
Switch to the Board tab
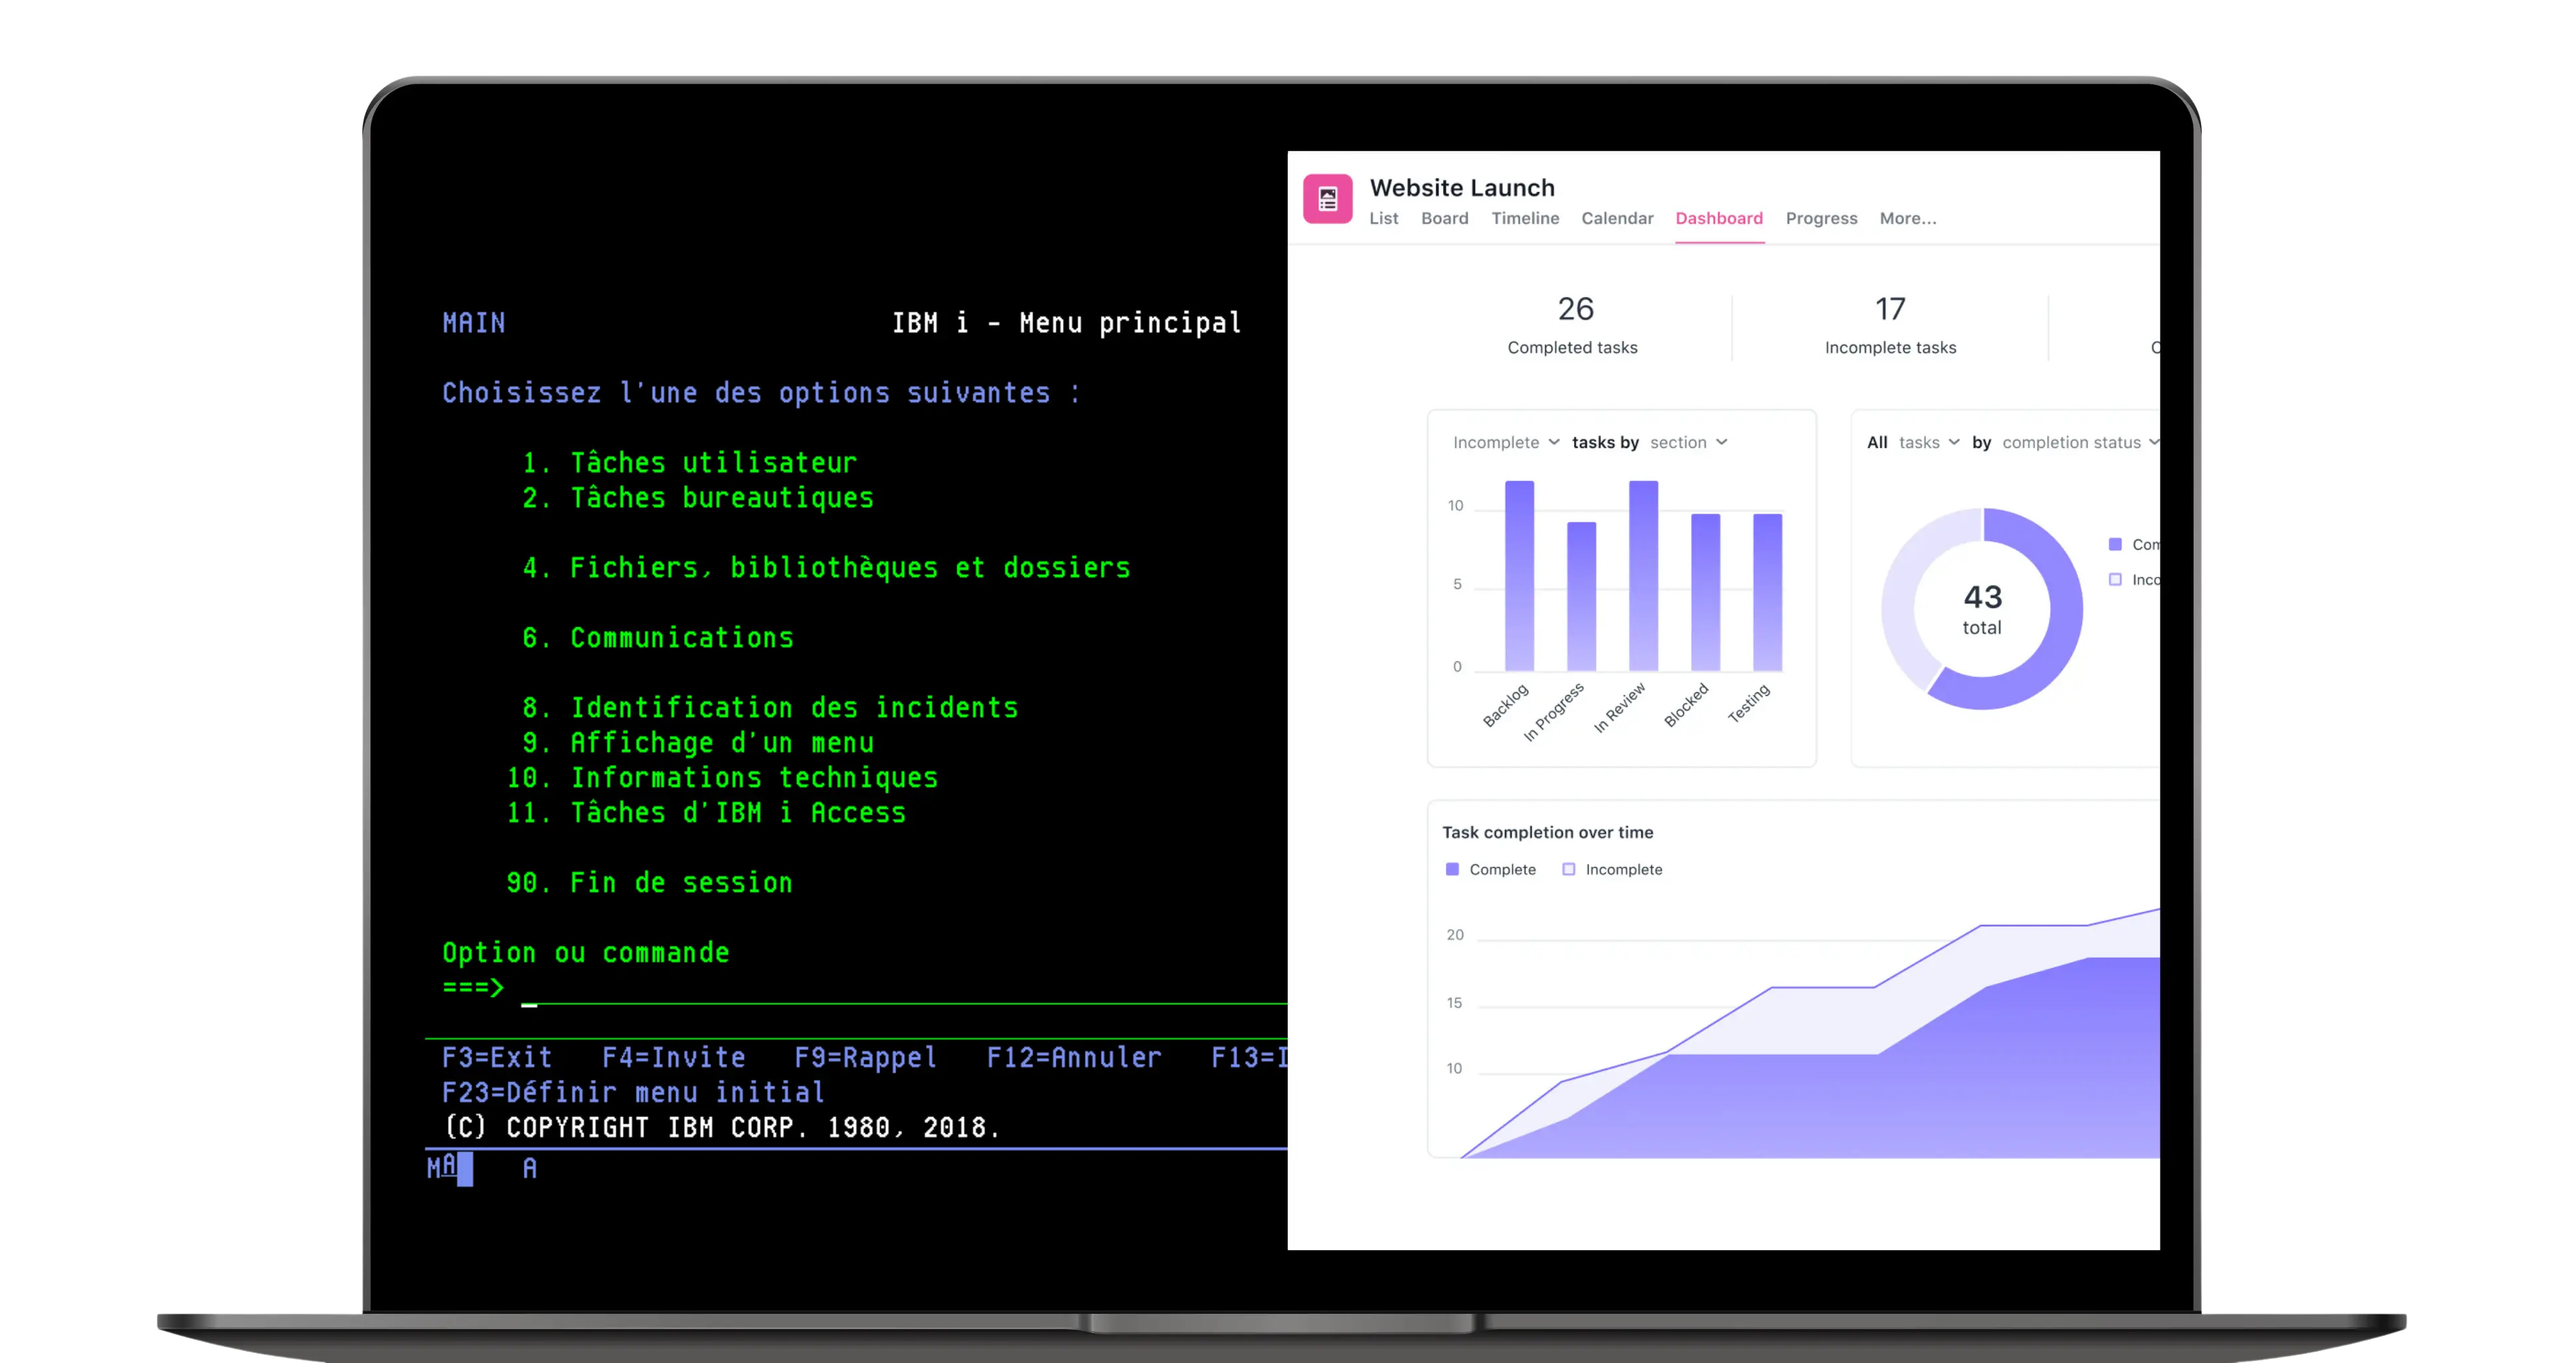coord(1444,218)
